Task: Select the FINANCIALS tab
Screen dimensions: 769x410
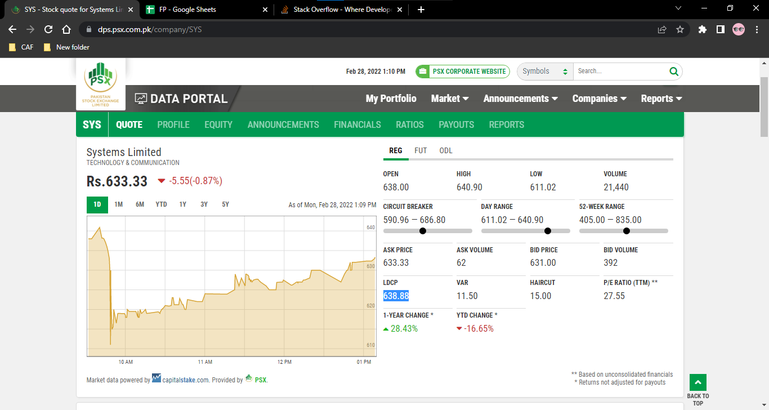Action: pyautogui.click(x=357, y=124)
